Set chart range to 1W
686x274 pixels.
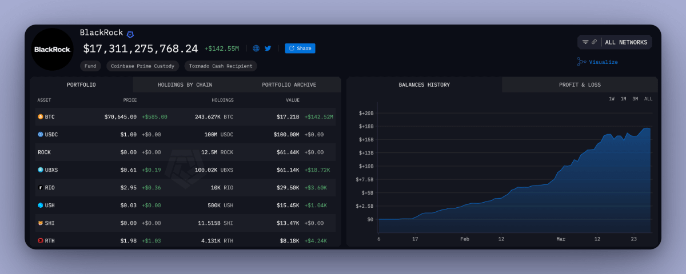point(612,99)
